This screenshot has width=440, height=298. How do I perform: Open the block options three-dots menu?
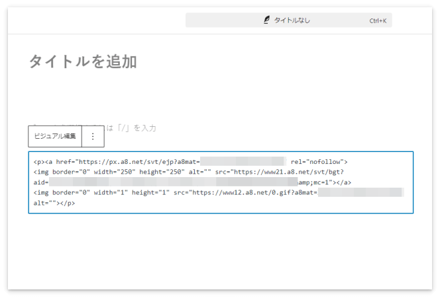pyautogui.click(x=93, y=136)
